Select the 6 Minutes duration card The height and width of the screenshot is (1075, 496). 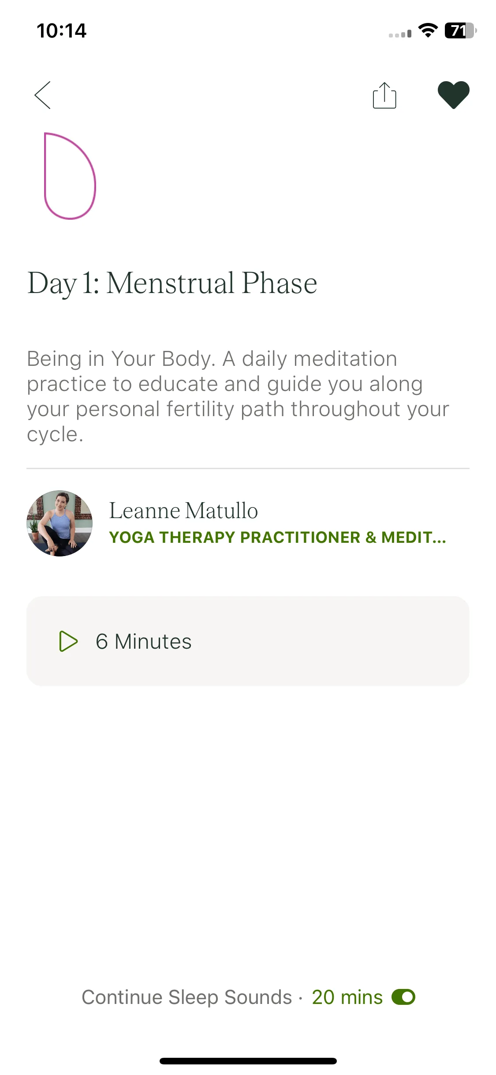(248, 641)
